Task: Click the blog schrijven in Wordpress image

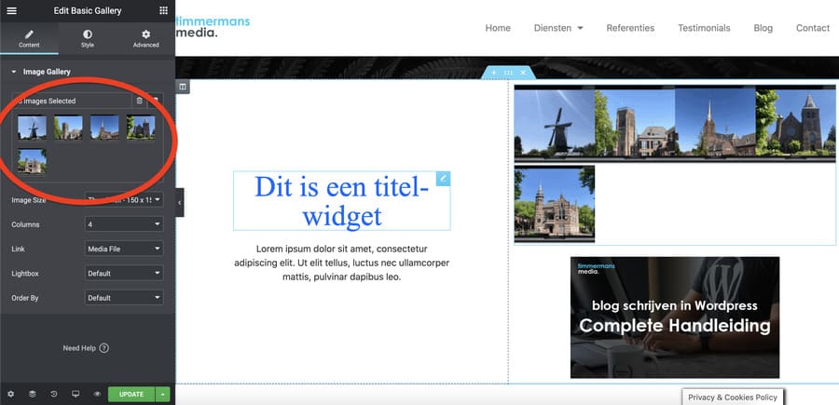Action: [x=675, y=317]
